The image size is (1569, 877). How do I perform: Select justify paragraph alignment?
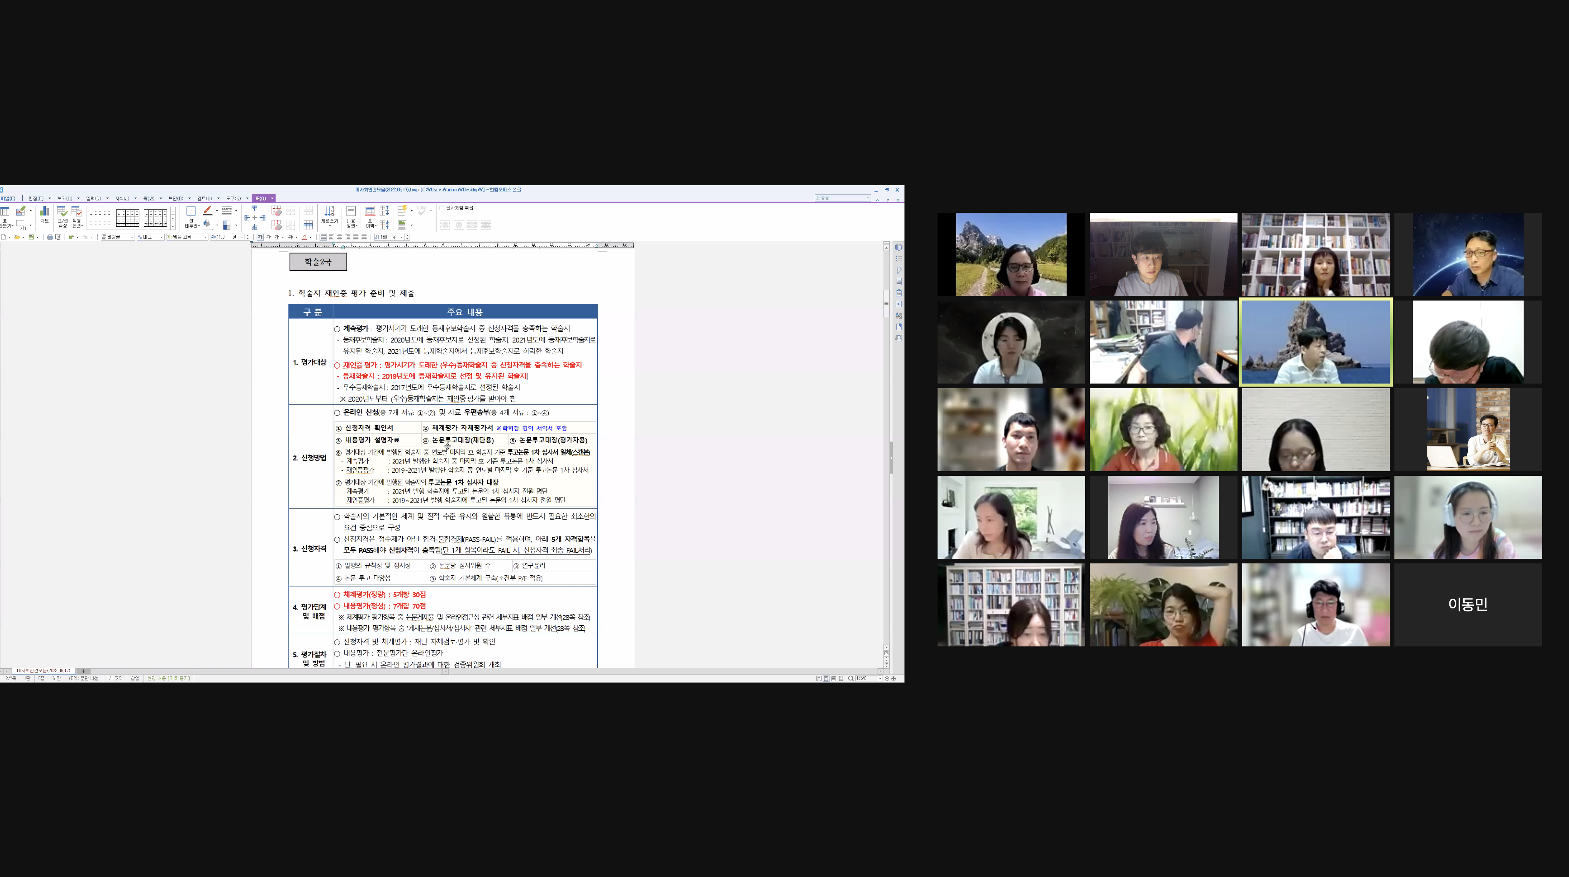point(323,237)
